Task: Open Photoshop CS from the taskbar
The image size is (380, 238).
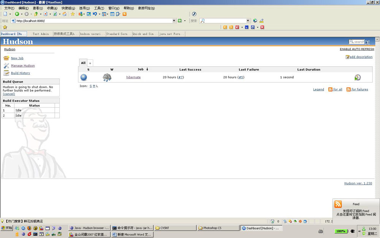Action: pyautogui.click(x=218, y=228)
